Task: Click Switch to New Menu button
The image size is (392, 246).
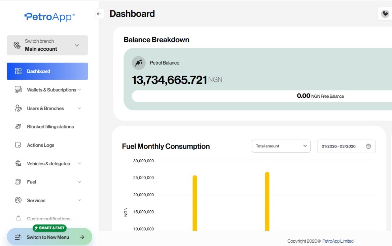Action: coord(49,237)
